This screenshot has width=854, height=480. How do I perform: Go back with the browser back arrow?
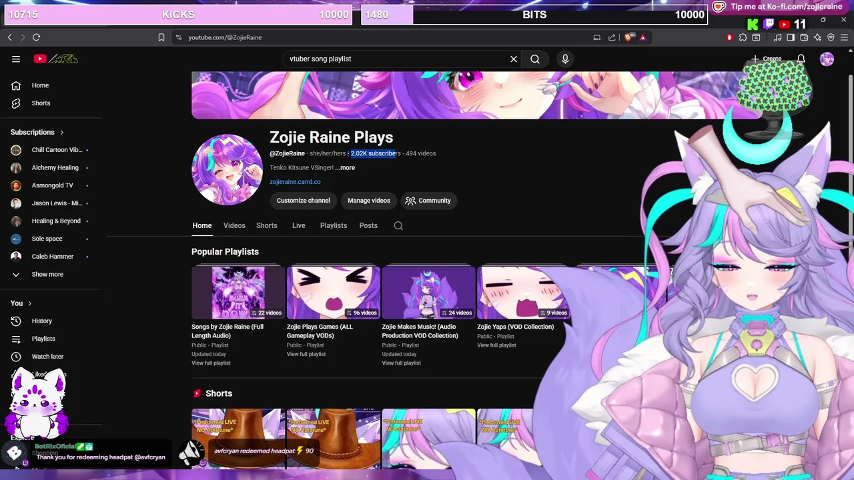tap(9, 37)
